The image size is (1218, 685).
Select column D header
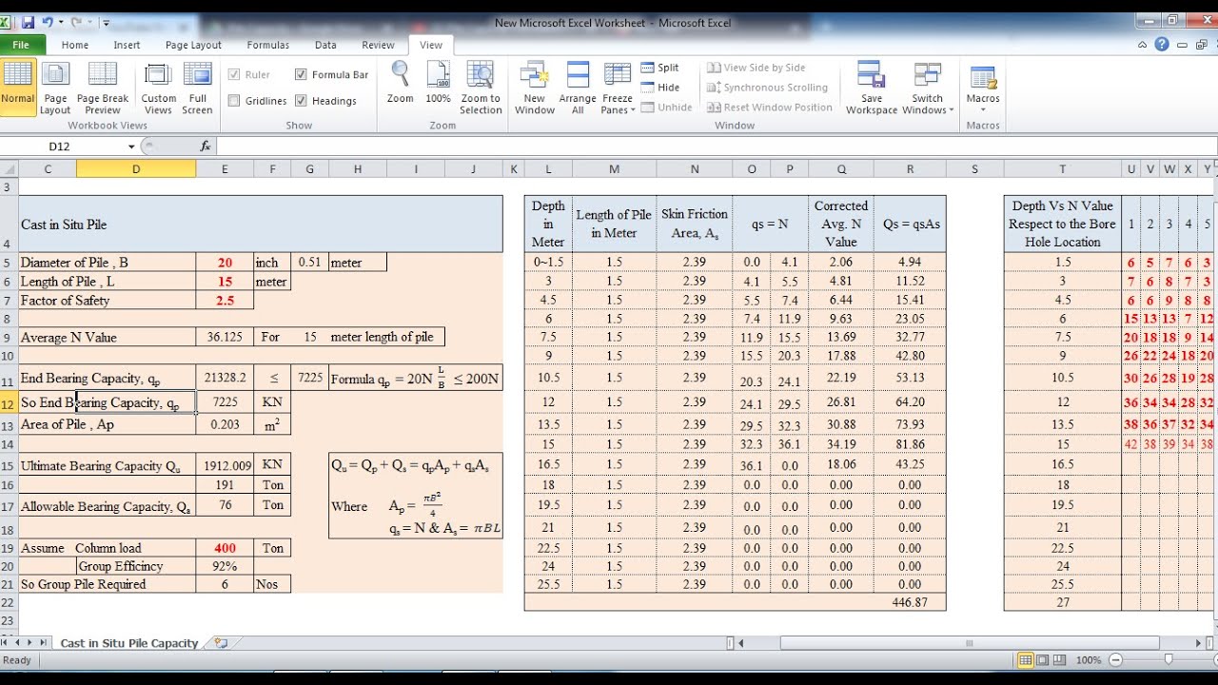pos(136,169)
